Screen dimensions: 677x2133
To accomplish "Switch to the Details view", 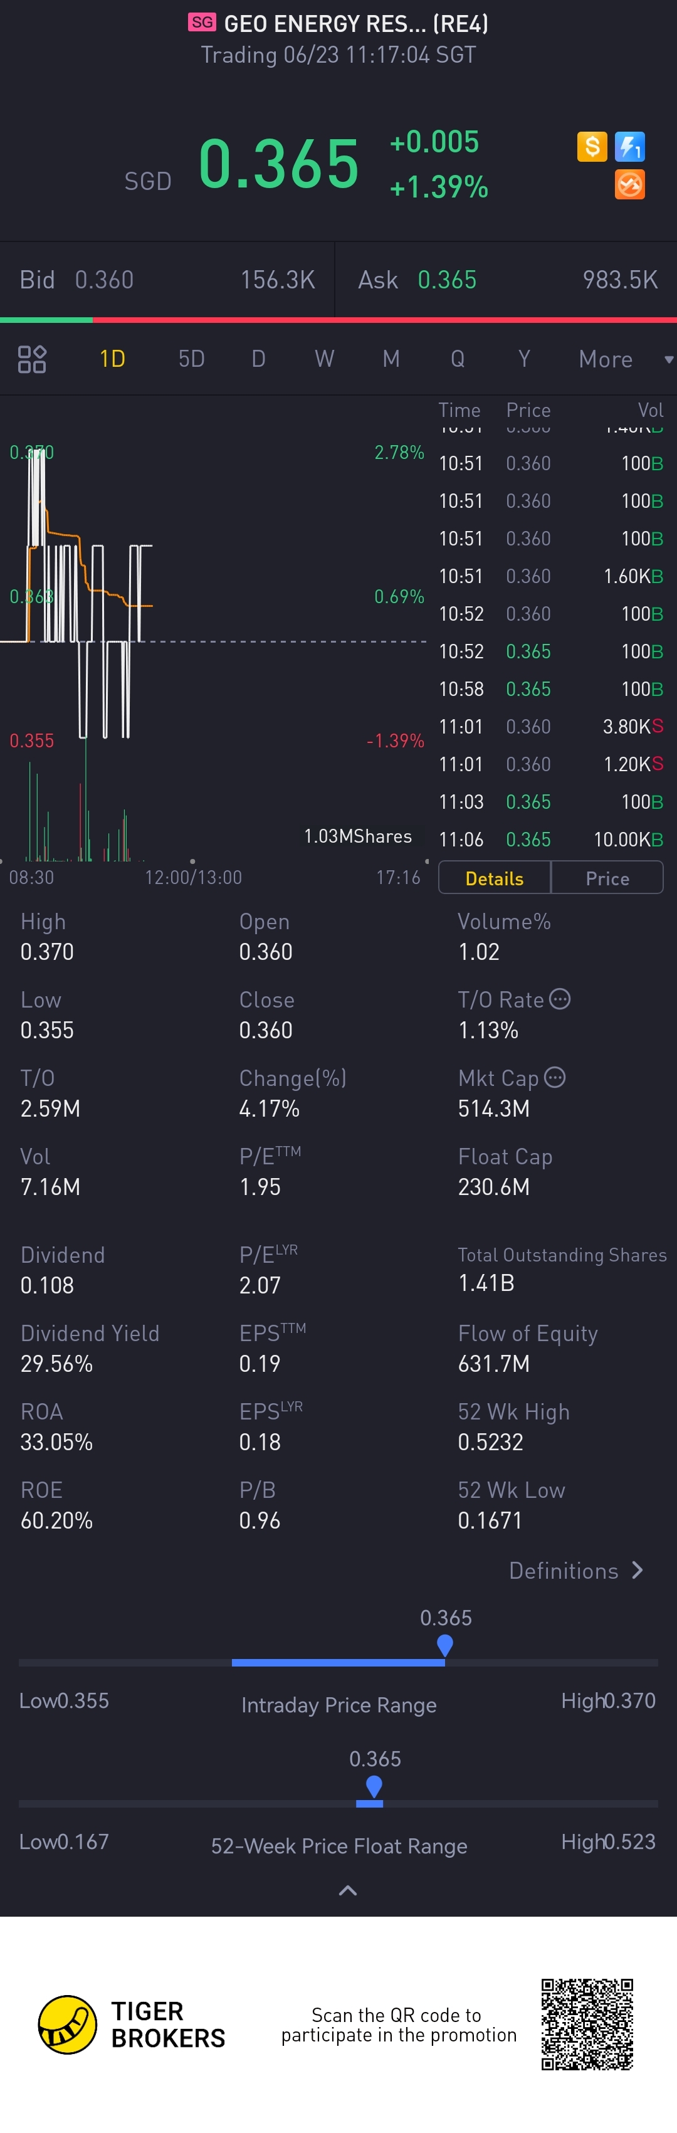I will coord(494,878).
